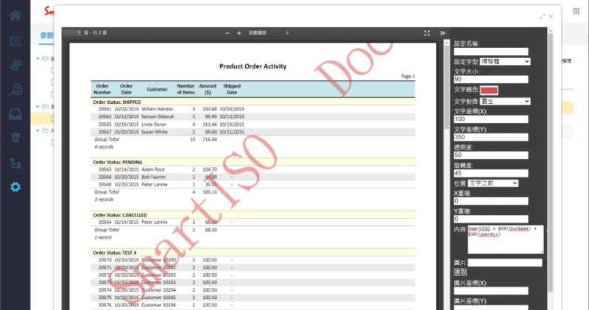Zoom out with the minus button

coord(228,33)
